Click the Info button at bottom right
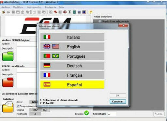This screenshot has width=167, height=121. coord(159,114)
